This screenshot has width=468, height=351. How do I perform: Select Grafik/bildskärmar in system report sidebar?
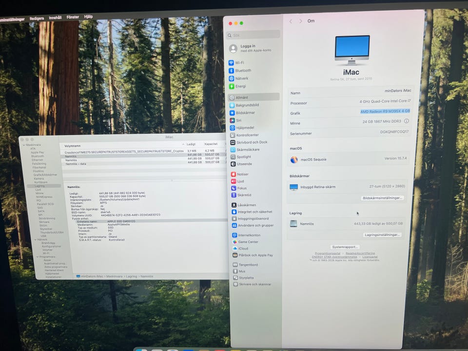[x=45, y=175]
